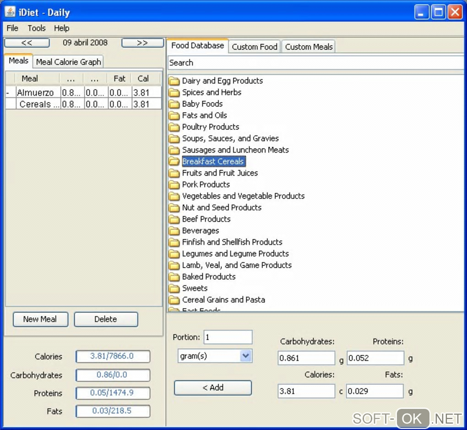This screenshot has height=430, width=467.
Task: Click the Baked Products folder icon
Action: tap(174, 277)
